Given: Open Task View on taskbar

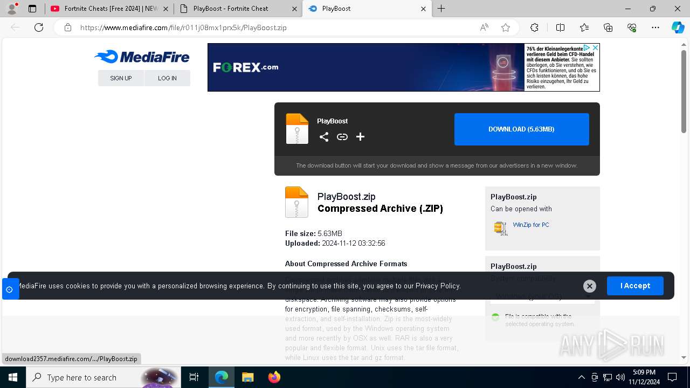Looking at the screenshot, I should (x=194, y=377).
